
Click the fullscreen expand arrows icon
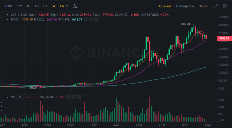point(216,6)
